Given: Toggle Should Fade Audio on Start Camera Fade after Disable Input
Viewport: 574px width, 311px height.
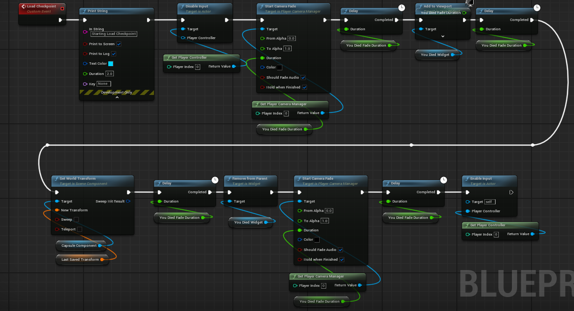Looking at the screenshot, I should pos(303,77).
